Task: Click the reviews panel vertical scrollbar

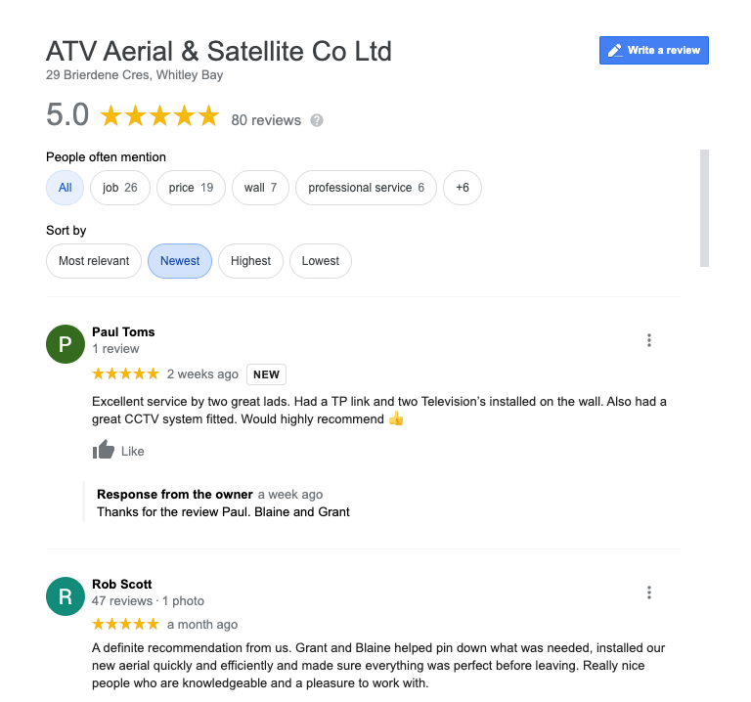Action: [x=704, y=208]
